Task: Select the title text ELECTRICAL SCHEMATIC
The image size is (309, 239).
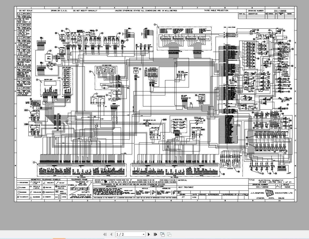Action: (x=271, y=180)
